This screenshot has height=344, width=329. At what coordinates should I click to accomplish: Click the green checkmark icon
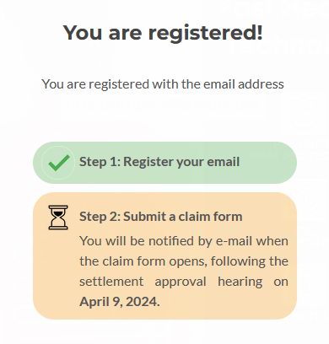(x=59, y=163)
